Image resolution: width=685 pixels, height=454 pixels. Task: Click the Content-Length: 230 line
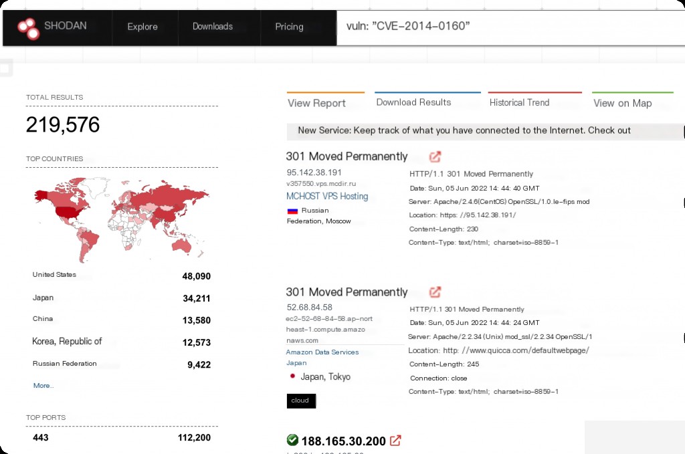click(444, 229)
